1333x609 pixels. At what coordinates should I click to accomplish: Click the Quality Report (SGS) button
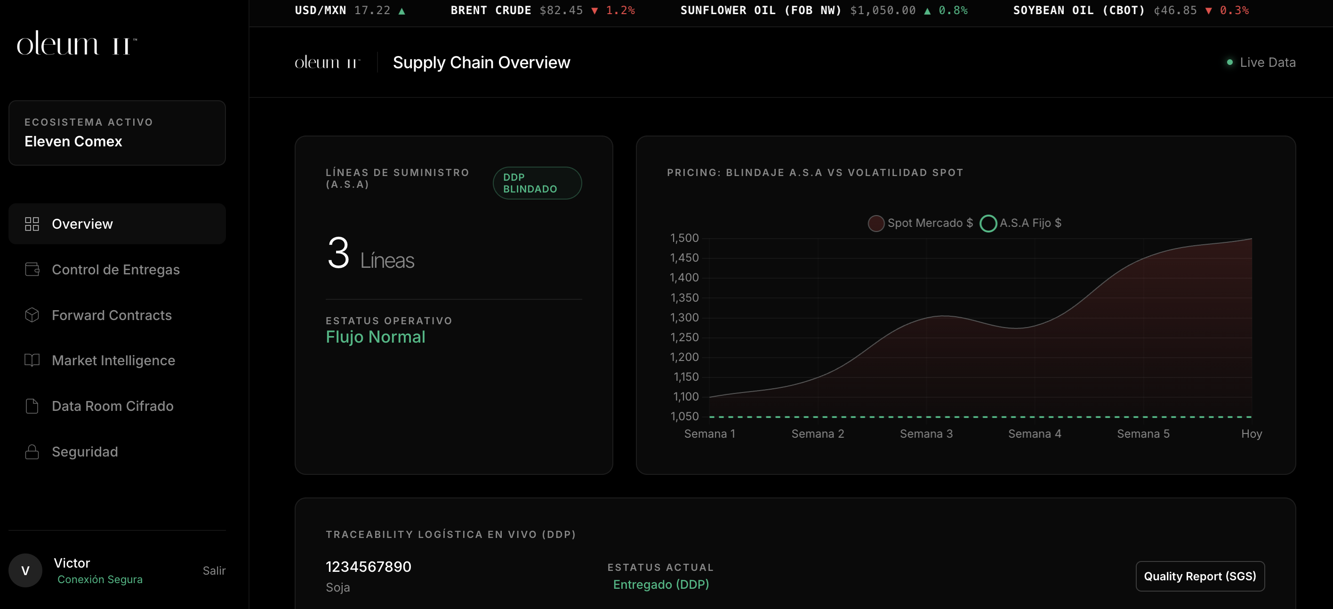point(1200,576)
